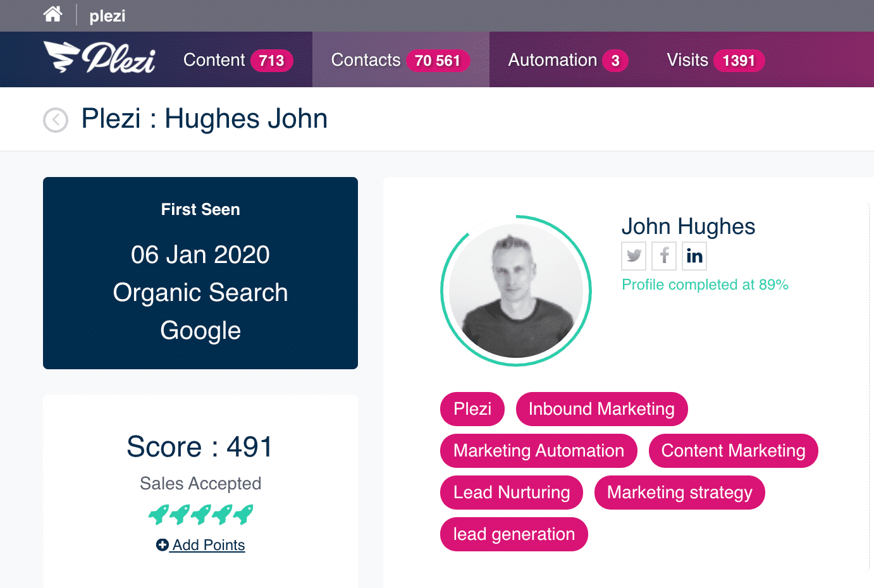This screenshot has height=588, width=874.
Task: Open the Content tab
Action: point(238,60)
